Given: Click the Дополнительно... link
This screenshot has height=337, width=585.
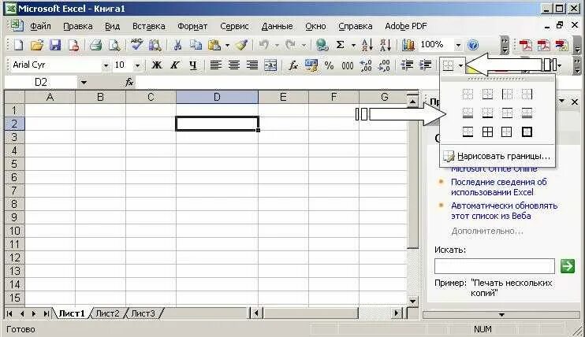Looking at the screenshot, I should tap(487, 231).
